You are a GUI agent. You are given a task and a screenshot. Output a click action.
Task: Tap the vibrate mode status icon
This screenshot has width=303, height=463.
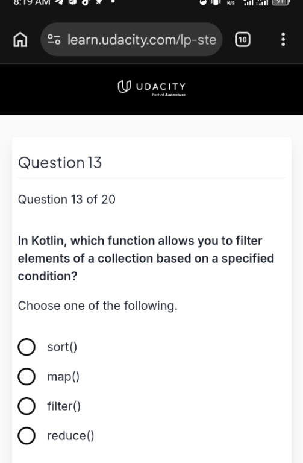[217, 2]
